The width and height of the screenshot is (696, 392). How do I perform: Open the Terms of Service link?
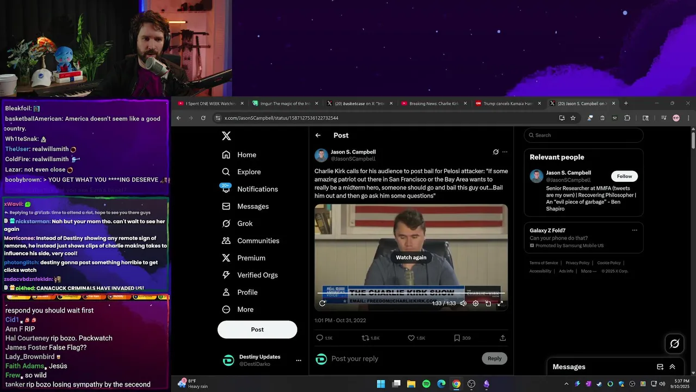[x=544, y=263]
